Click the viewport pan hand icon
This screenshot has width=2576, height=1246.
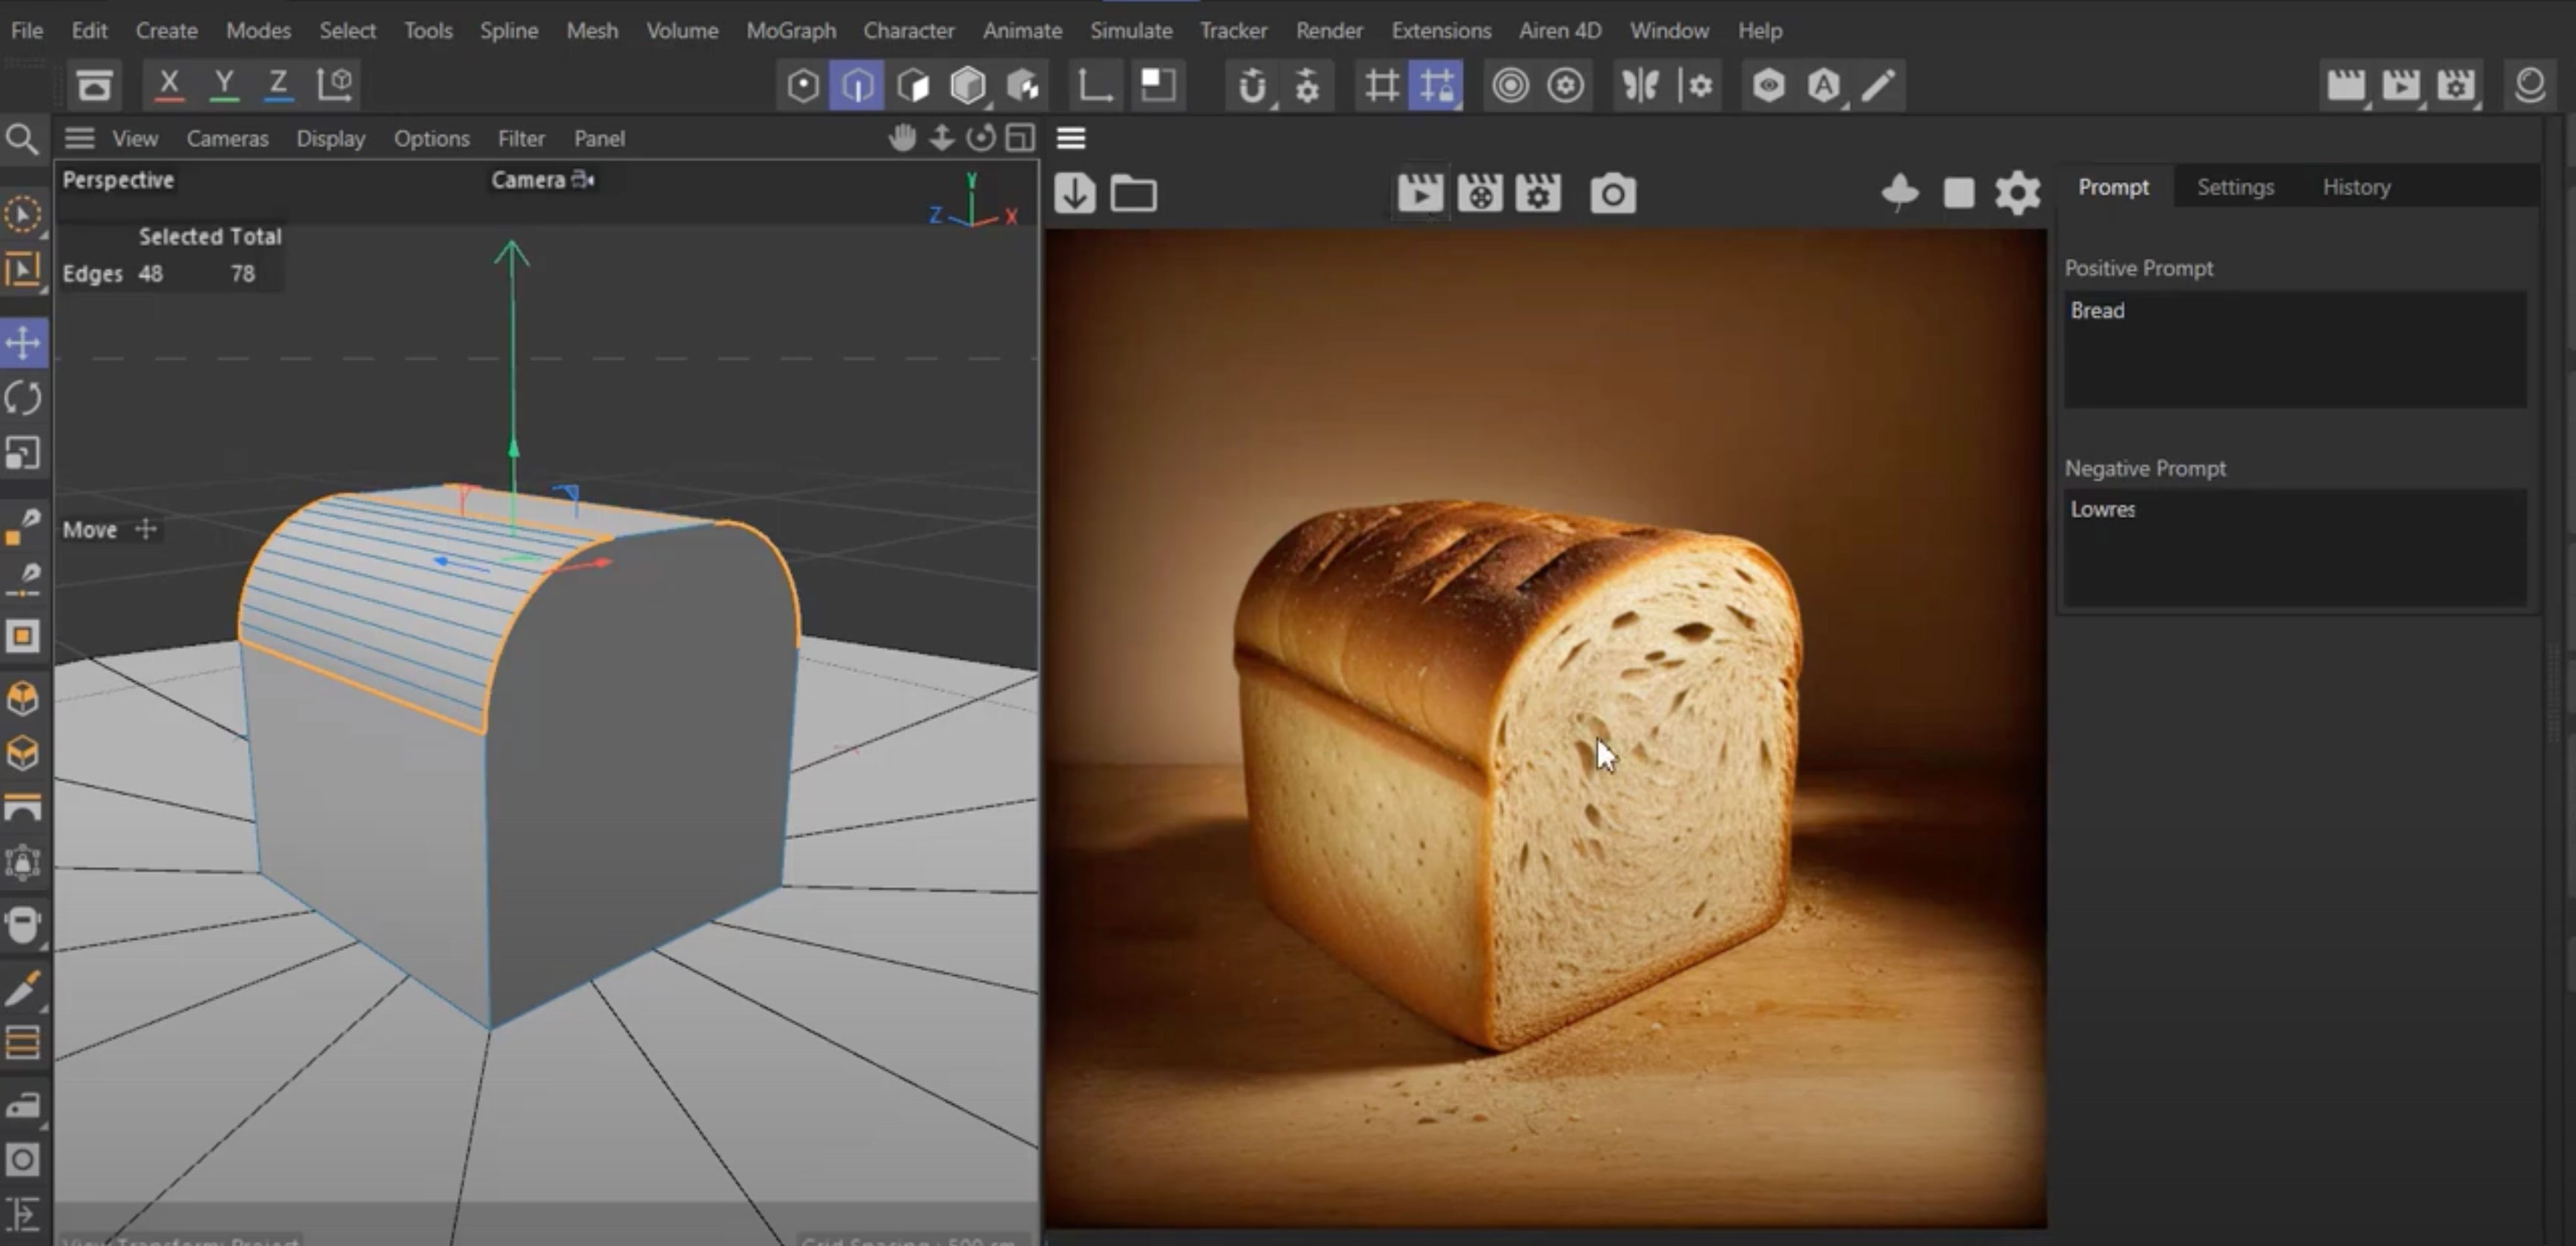tap(902, 138)
